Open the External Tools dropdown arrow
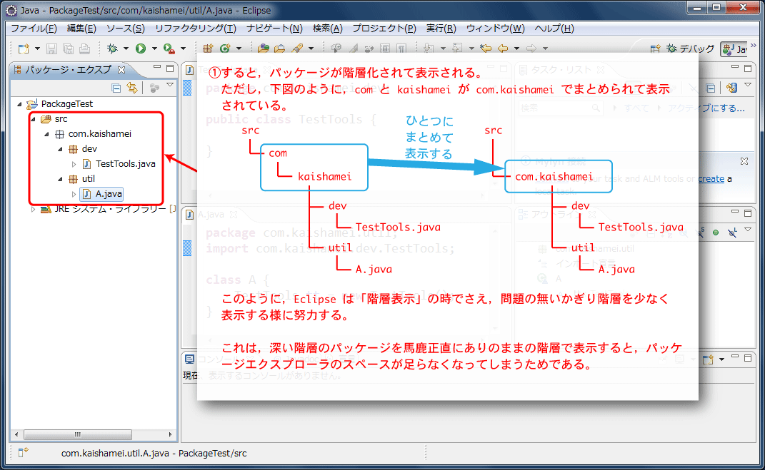This screenshot has height=470, width=765. point(183,48)
